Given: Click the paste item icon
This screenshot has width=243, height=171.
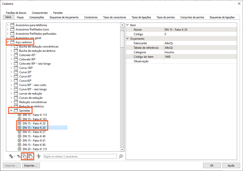Looking at the screenshot, I should click(30, 156).
